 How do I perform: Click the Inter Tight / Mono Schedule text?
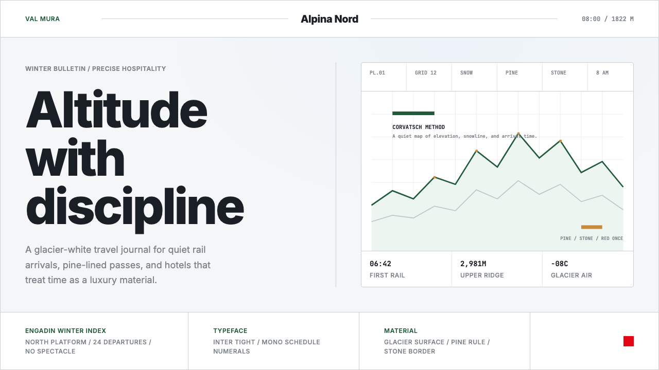coord(267,347)
